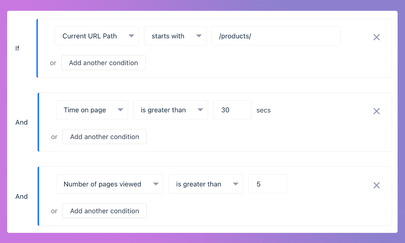
Task: Delete the Time on page condition
Action: coord(377,111)
